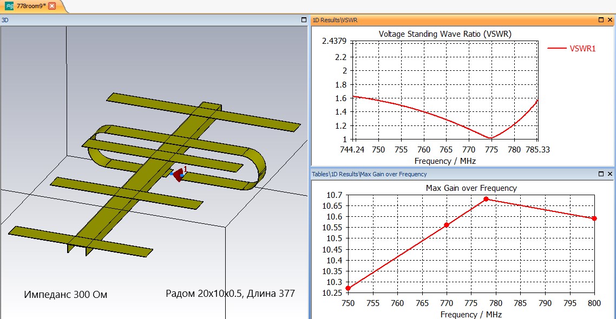
Task: Maximize the 3D view panel
Action: (304, 19)
